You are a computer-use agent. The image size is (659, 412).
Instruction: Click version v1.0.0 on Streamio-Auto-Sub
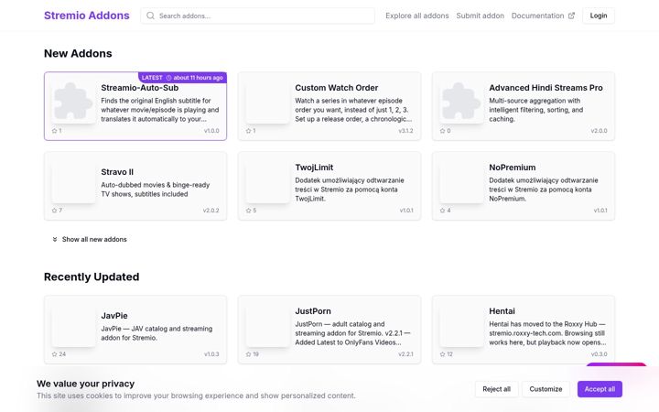pos(211,131)
